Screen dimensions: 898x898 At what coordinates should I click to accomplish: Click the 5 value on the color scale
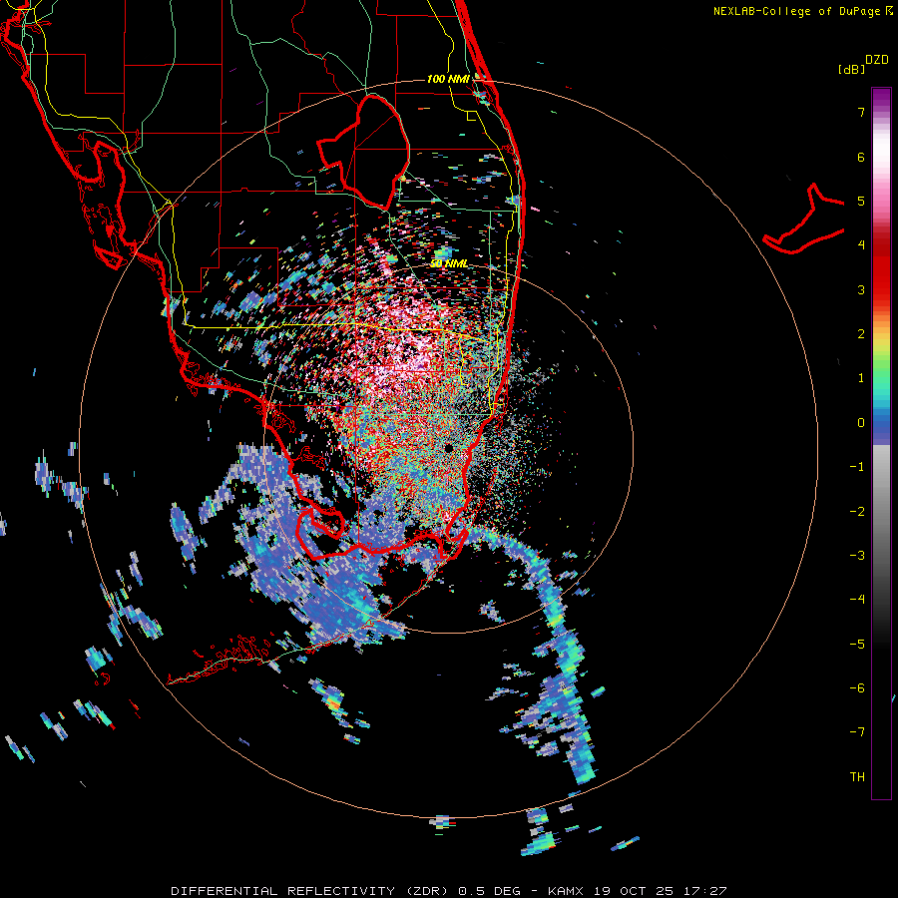[861, 201]
